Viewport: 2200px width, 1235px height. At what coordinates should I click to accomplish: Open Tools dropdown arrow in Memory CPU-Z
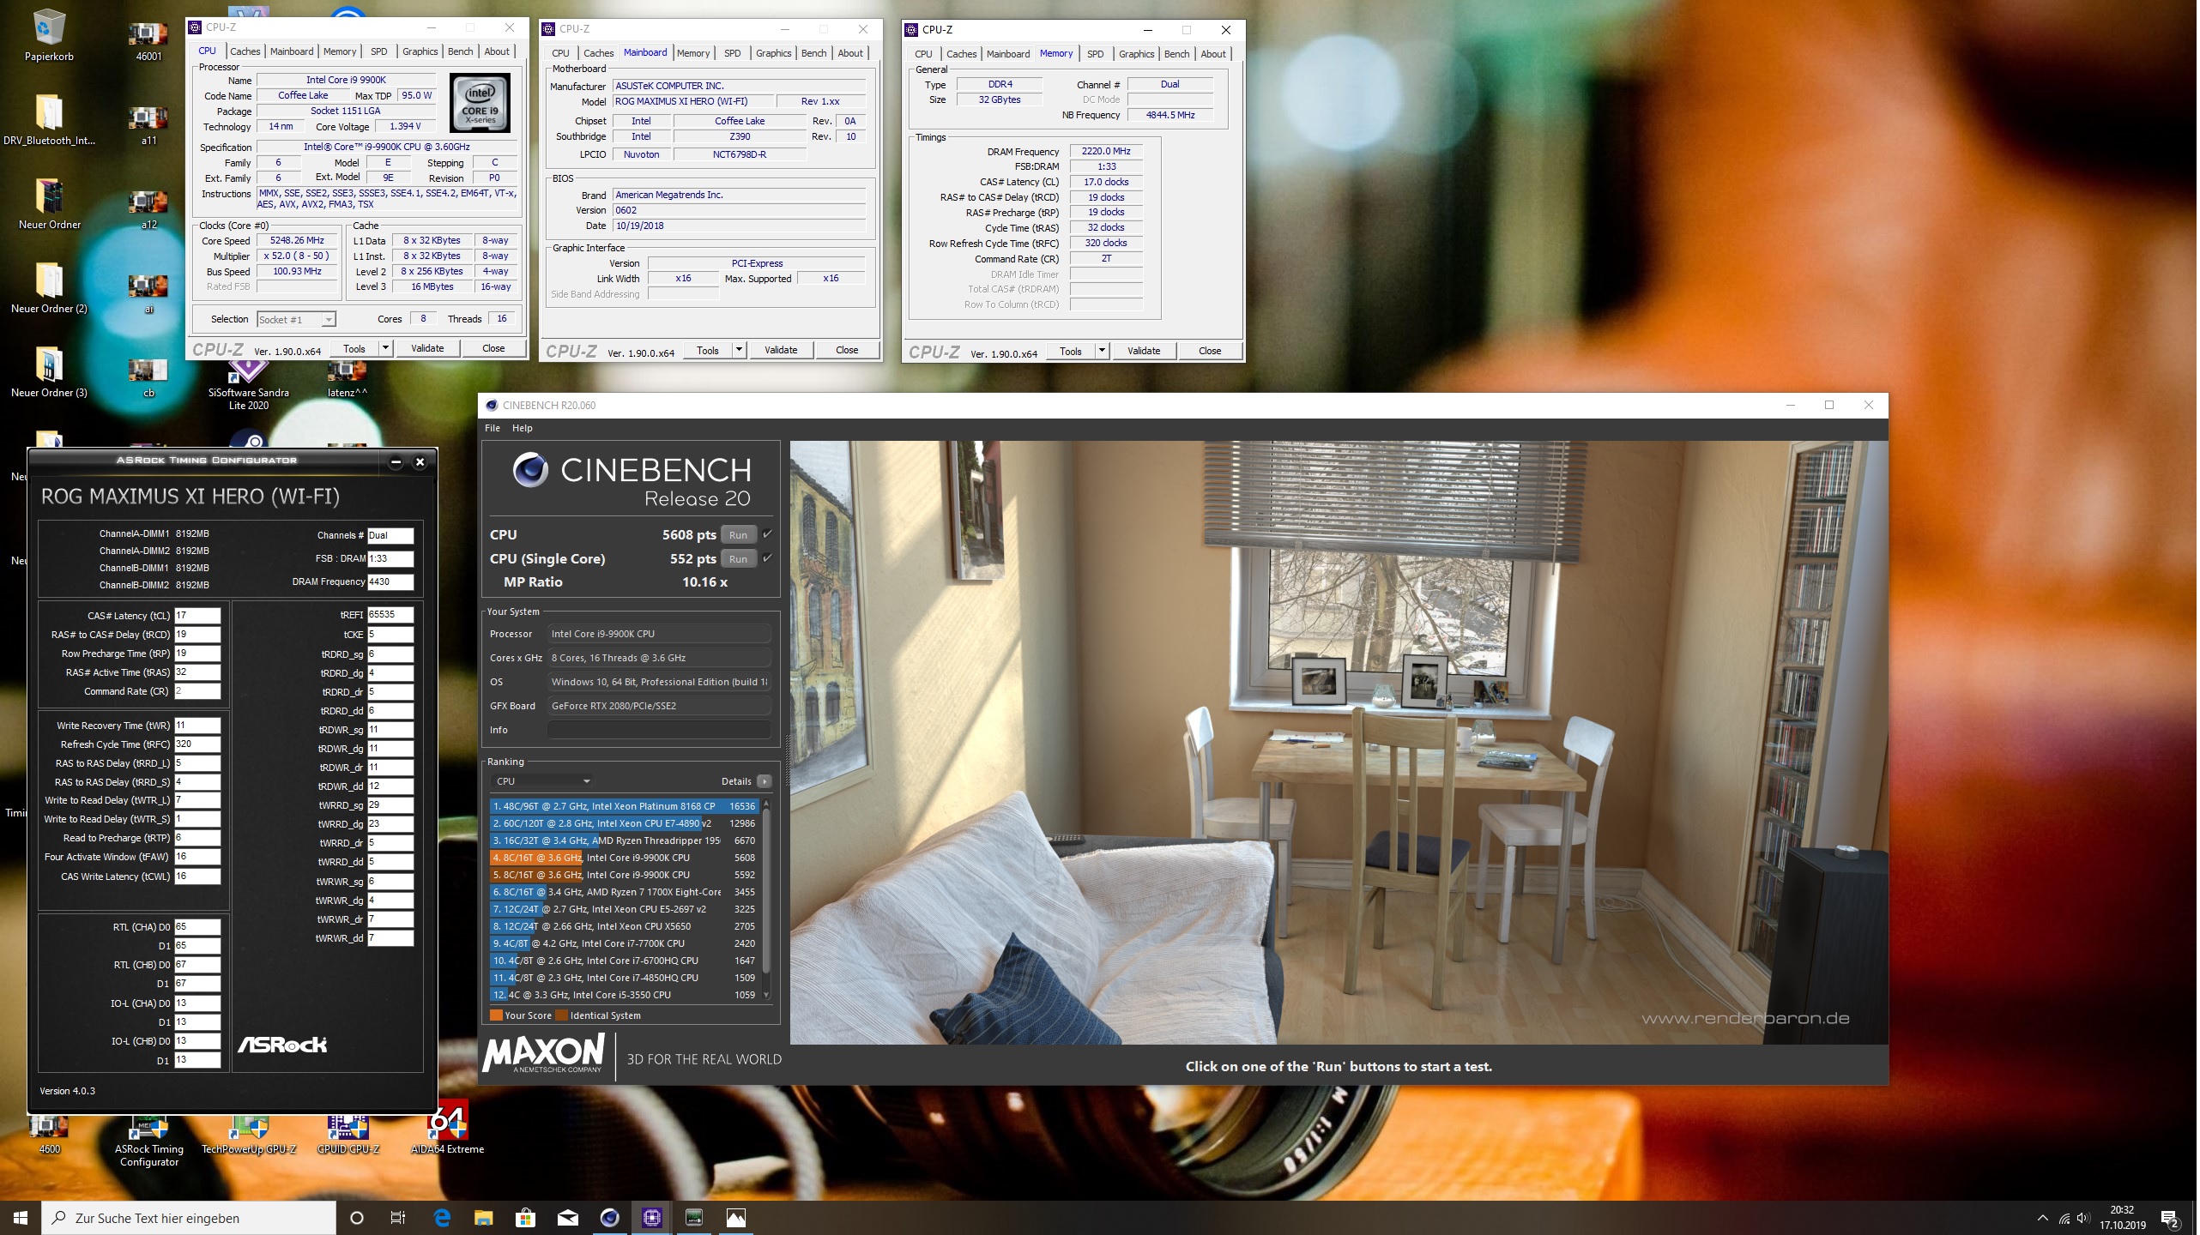[x=1102, y=351]
